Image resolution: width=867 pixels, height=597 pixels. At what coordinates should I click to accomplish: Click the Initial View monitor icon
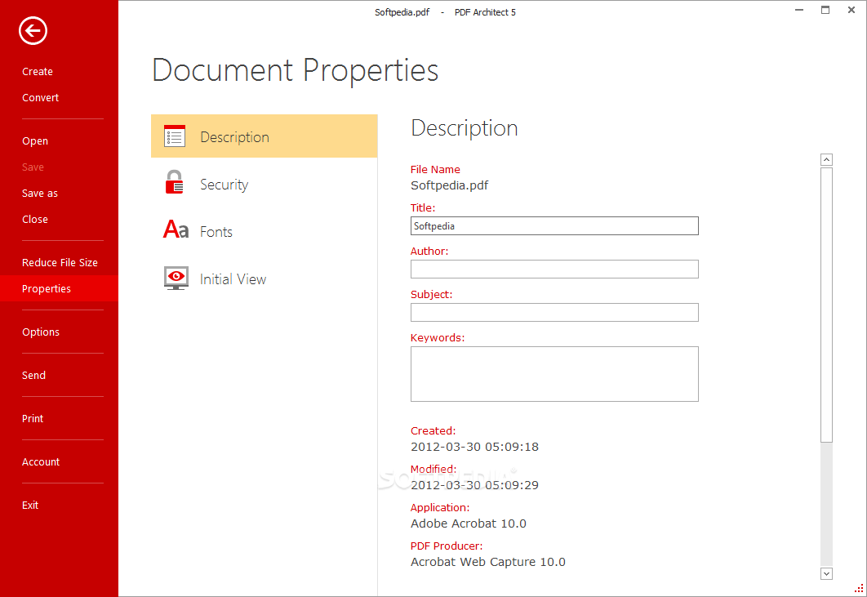[x=176, y=278]
